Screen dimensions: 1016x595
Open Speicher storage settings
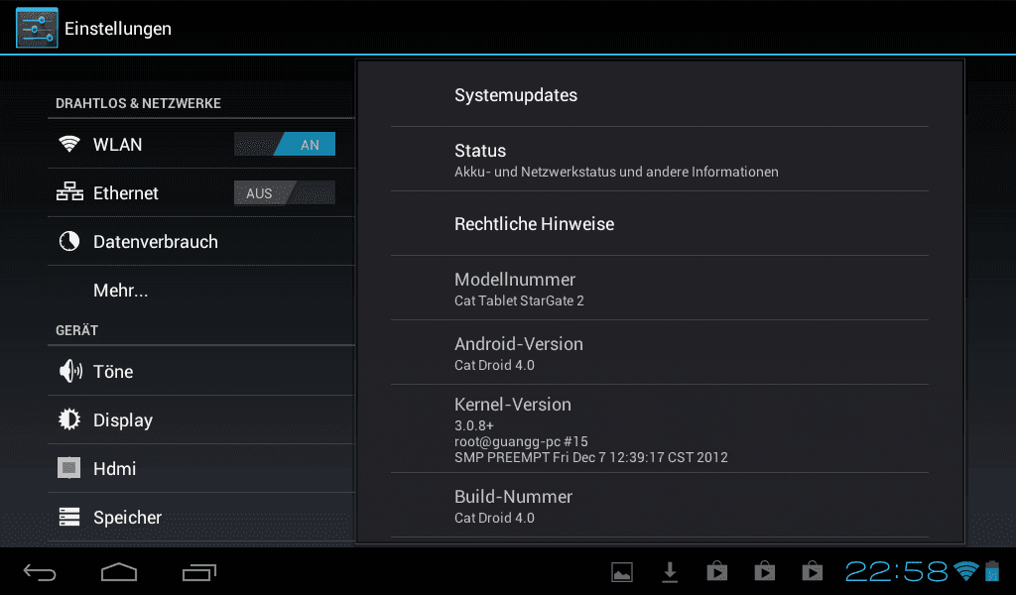pyautogui.click(x=200, y=517)
